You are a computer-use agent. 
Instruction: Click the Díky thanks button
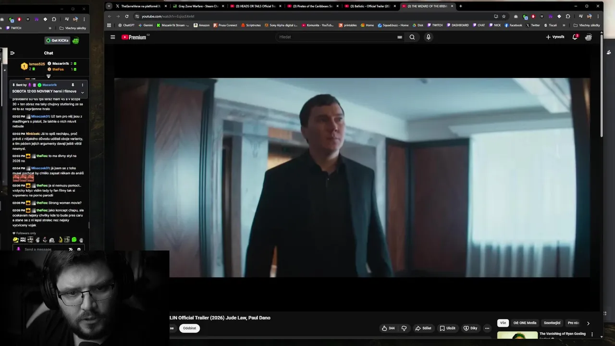coord(470,328)
